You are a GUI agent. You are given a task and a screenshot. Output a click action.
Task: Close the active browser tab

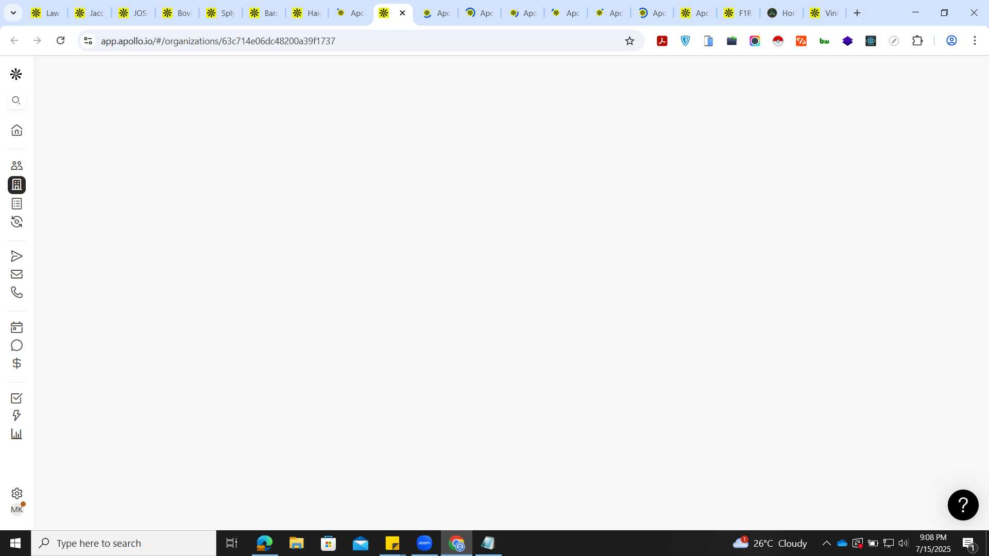tap(402, 13)
